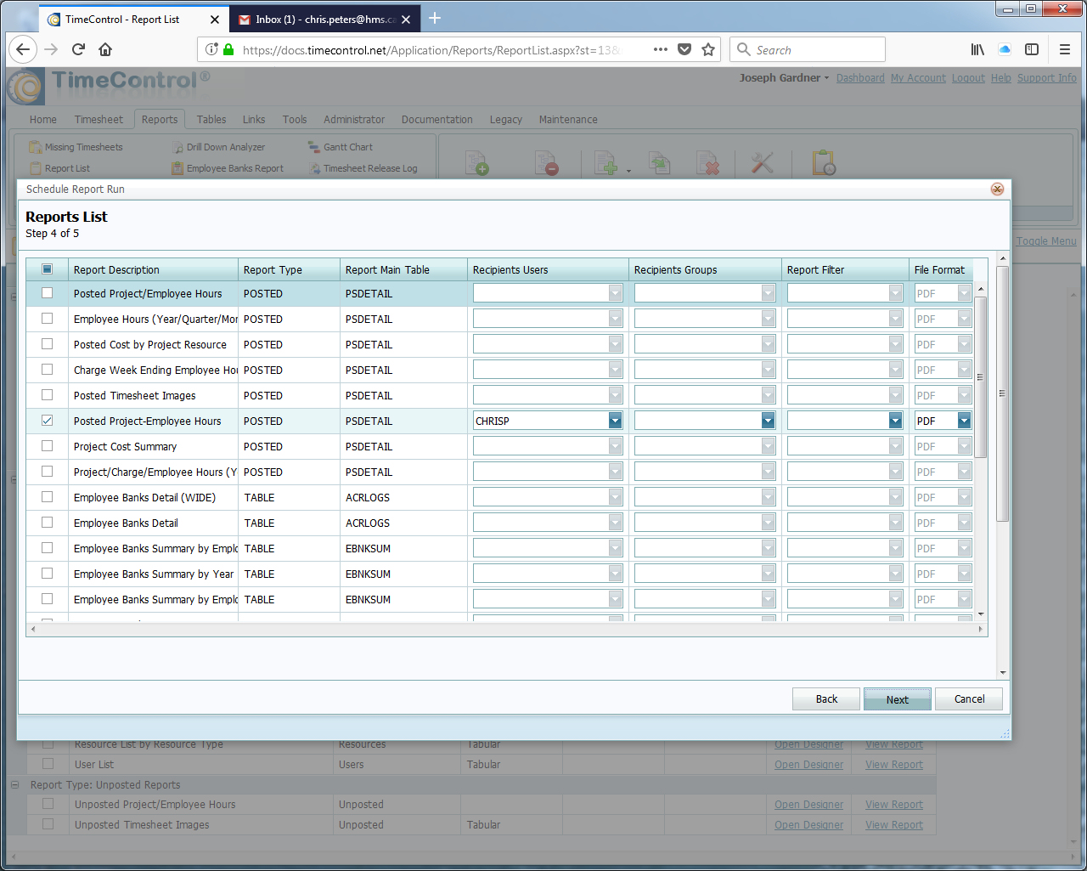This screenshot has height=871, width=1087.
Task: Click the Delete report toolbar icon
Action: (546, 162)
